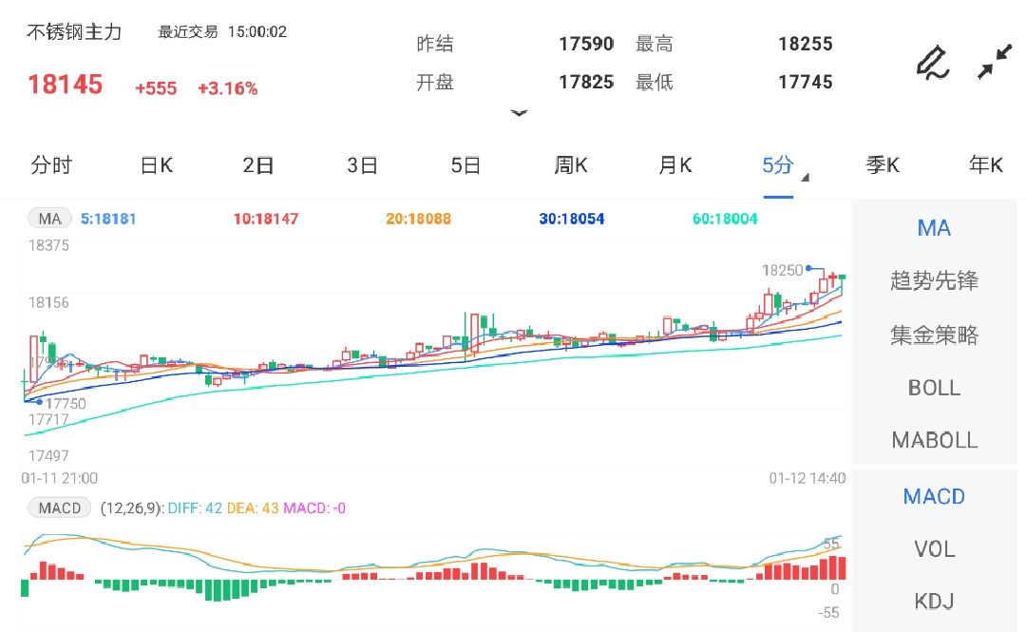Show the KDJ indicator
The height and width of the screenshot is (632, 1026).
click(x=935, y=601)
